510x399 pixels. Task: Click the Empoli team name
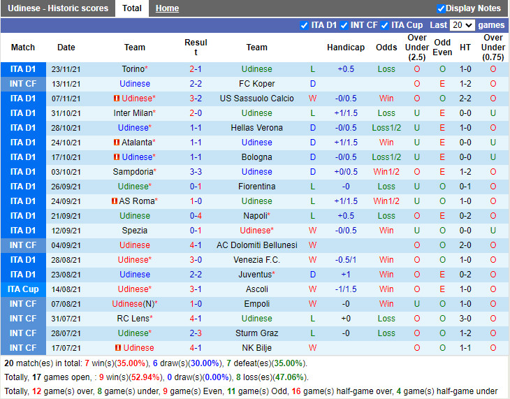point(256,304)
